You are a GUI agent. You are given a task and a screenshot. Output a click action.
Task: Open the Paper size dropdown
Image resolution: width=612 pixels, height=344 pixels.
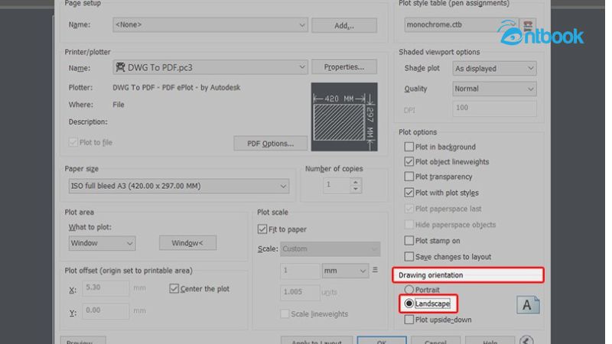179,186
